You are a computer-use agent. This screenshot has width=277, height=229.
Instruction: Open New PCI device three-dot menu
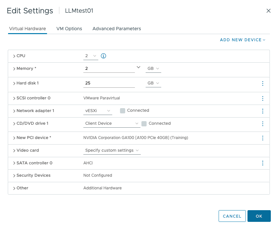click(263, 138)
